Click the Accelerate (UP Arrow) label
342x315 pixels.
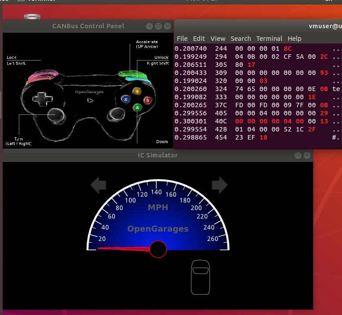[147, 44]
